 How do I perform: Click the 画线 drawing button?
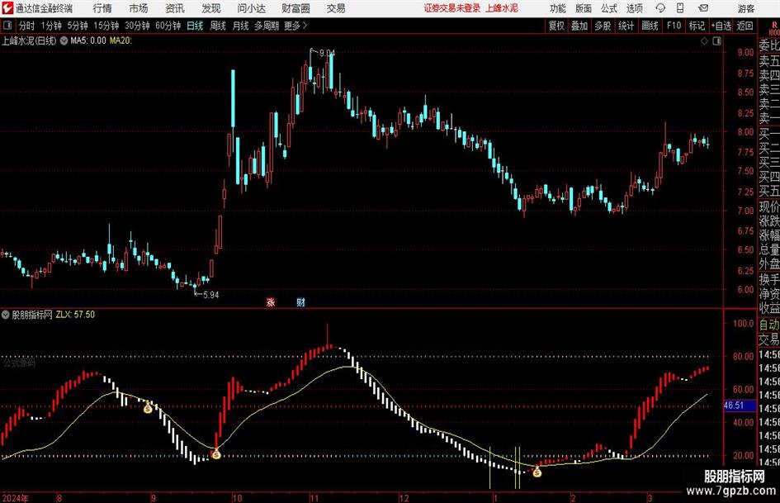pyautogui.click(x=650, y=26)
